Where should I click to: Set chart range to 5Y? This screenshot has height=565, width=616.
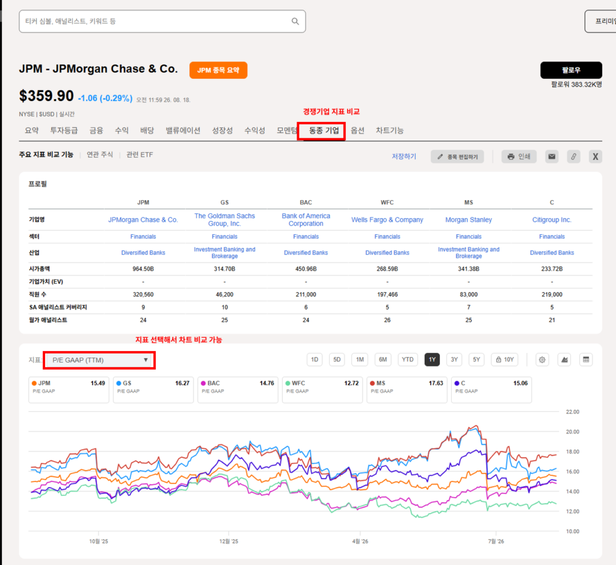coord(476,359)
